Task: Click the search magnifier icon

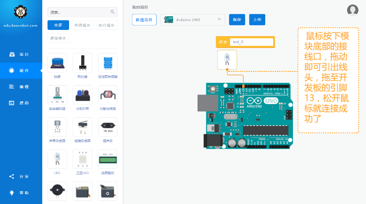Action: (113, 12)
